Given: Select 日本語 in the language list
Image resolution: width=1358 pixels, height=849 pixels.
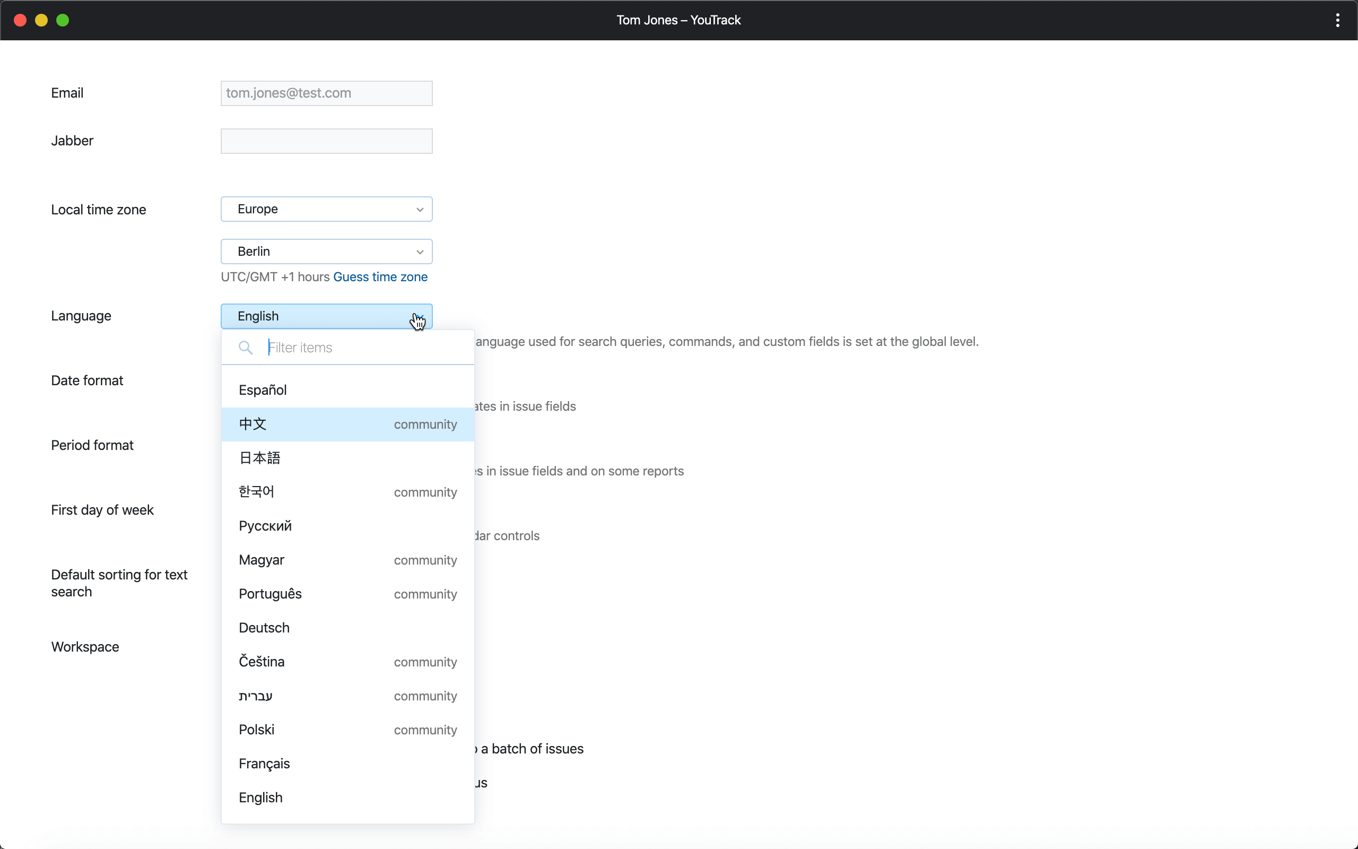Looking at the screenshot, I should coord(259,458).
